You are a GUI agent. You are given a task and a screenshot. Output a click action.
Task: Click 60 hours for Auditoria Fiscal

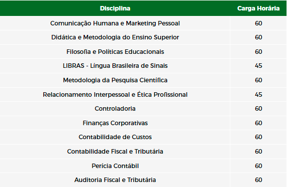(x=259, y=180)
